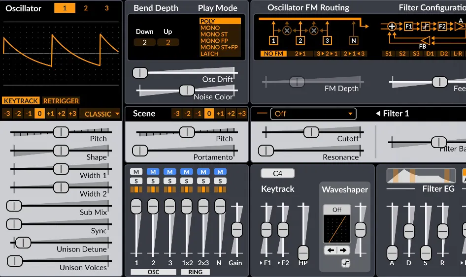Select 2>1 FM routing

(x=300, y=54)
